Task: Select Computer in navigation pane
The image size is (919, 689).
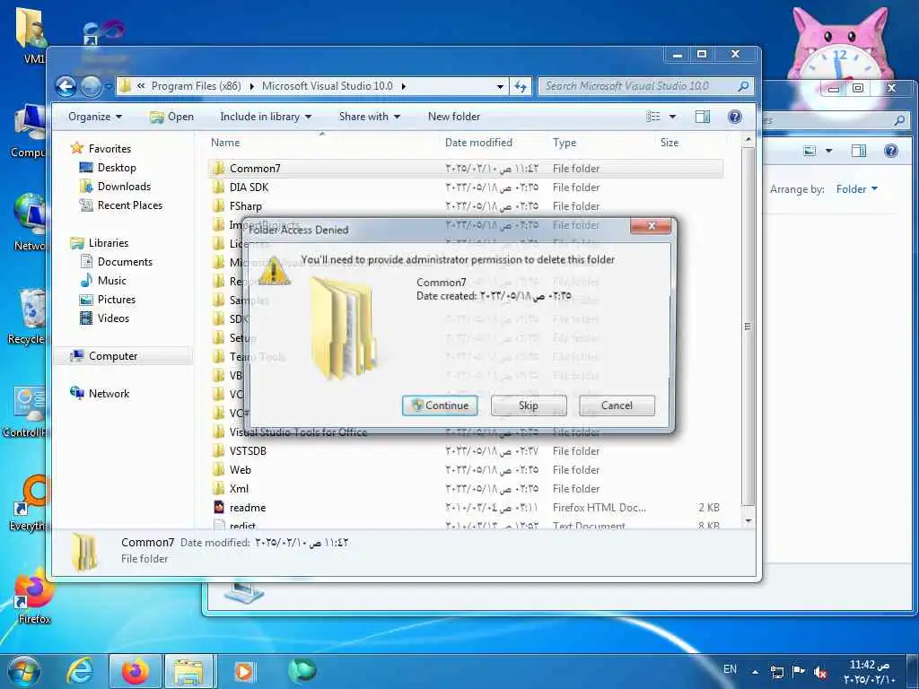Action: click(x=112, y=356)
